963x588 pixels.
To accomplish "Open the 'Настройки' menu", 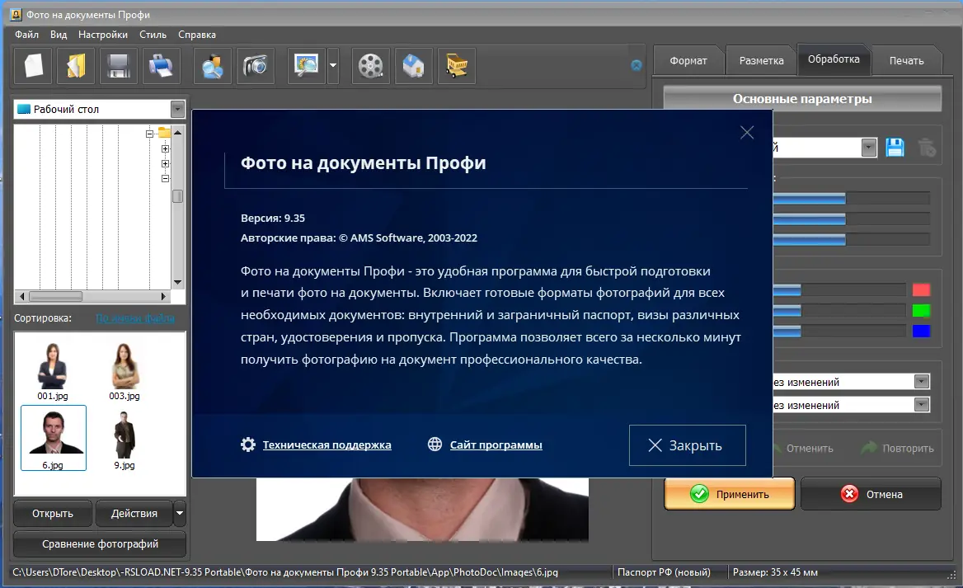I will 102,35.
